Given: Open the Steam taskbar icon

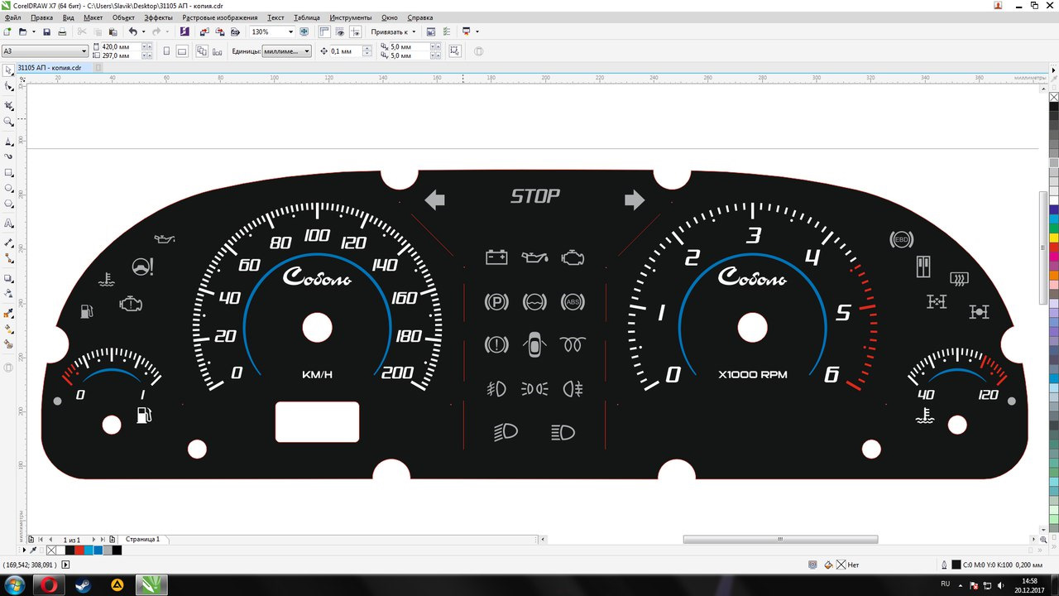Looking at the screenshot, I should pyautogui.click(x=83, y=584).
